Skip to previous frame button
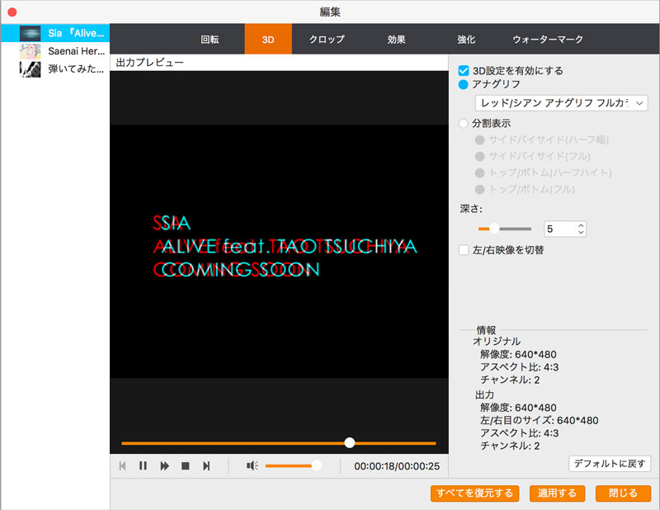 [x=122, y=465]
